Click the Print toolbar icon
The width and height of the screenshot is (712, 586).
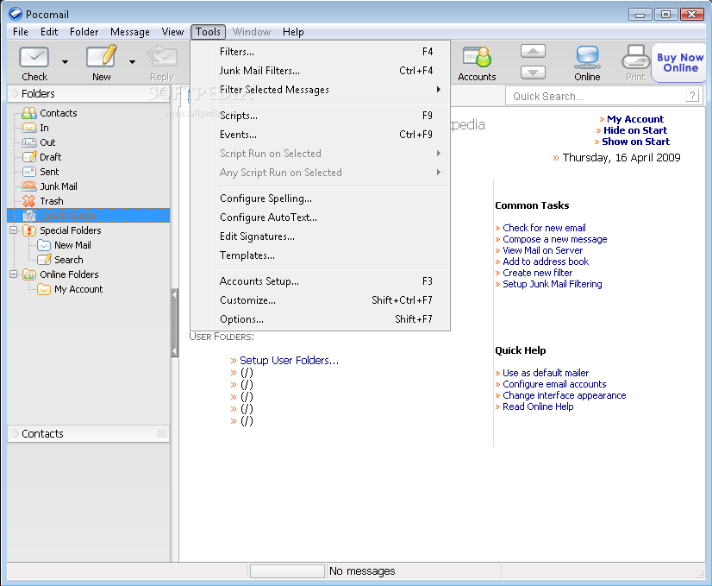(636, 57)
